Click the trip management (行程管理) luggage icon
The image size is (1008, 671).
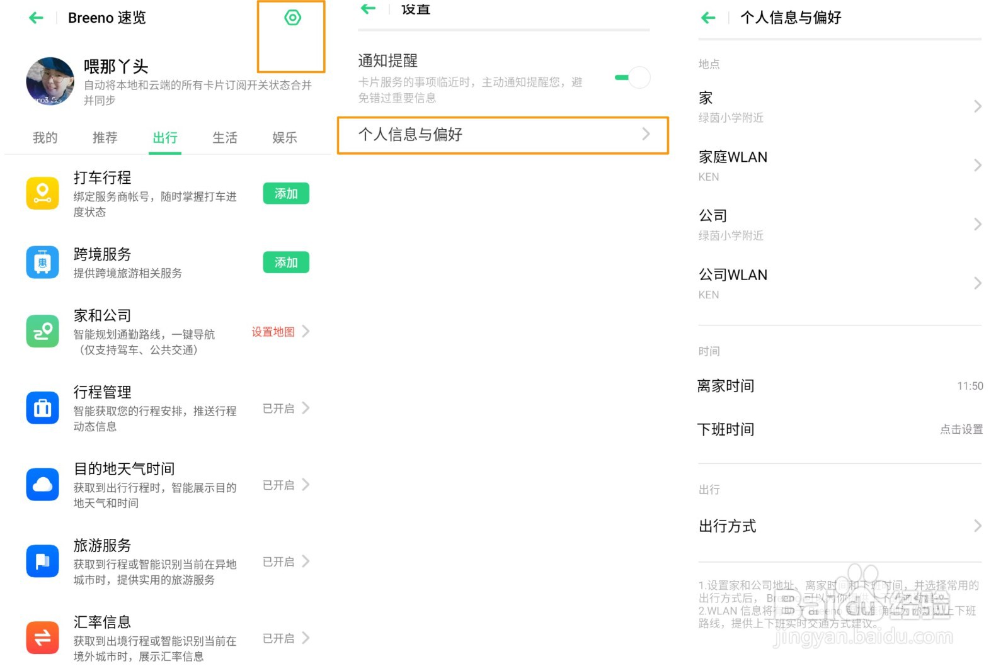tap(42, 407)
